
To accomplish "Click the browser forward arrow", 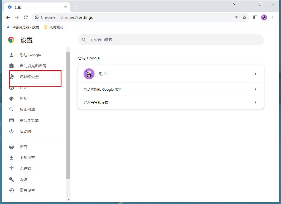I will pos(17,17).
